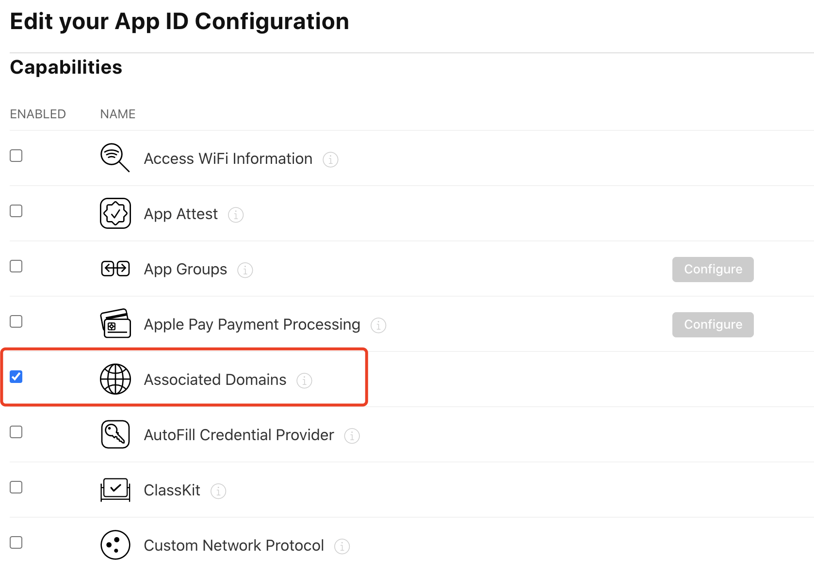Viewport: 814px width, 572px height.
Task: Click the Associated Domains globe icon
Action: [x=115, y=379]
